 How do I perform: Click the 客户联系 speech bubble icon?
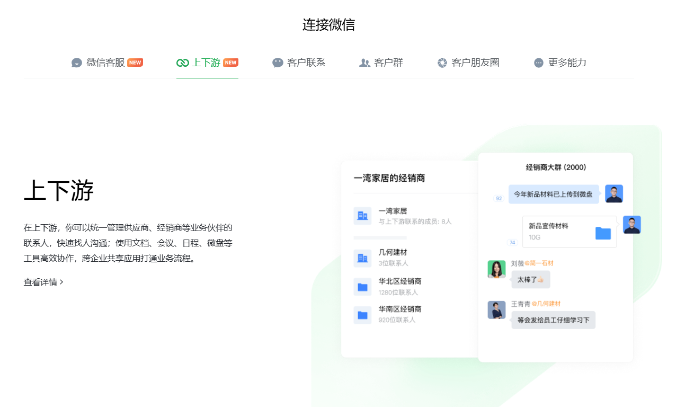pyautogui.click(x=278, y=63)
